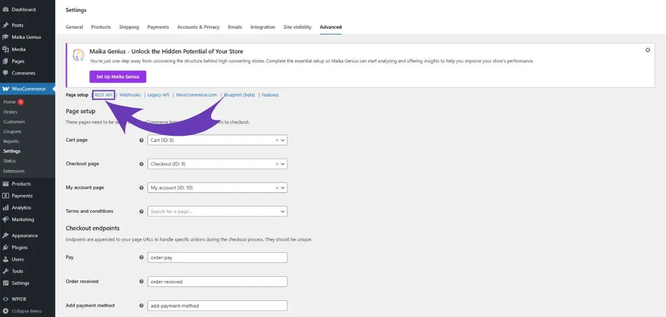Click the Analytics bar chart icon

click(6, 207)
